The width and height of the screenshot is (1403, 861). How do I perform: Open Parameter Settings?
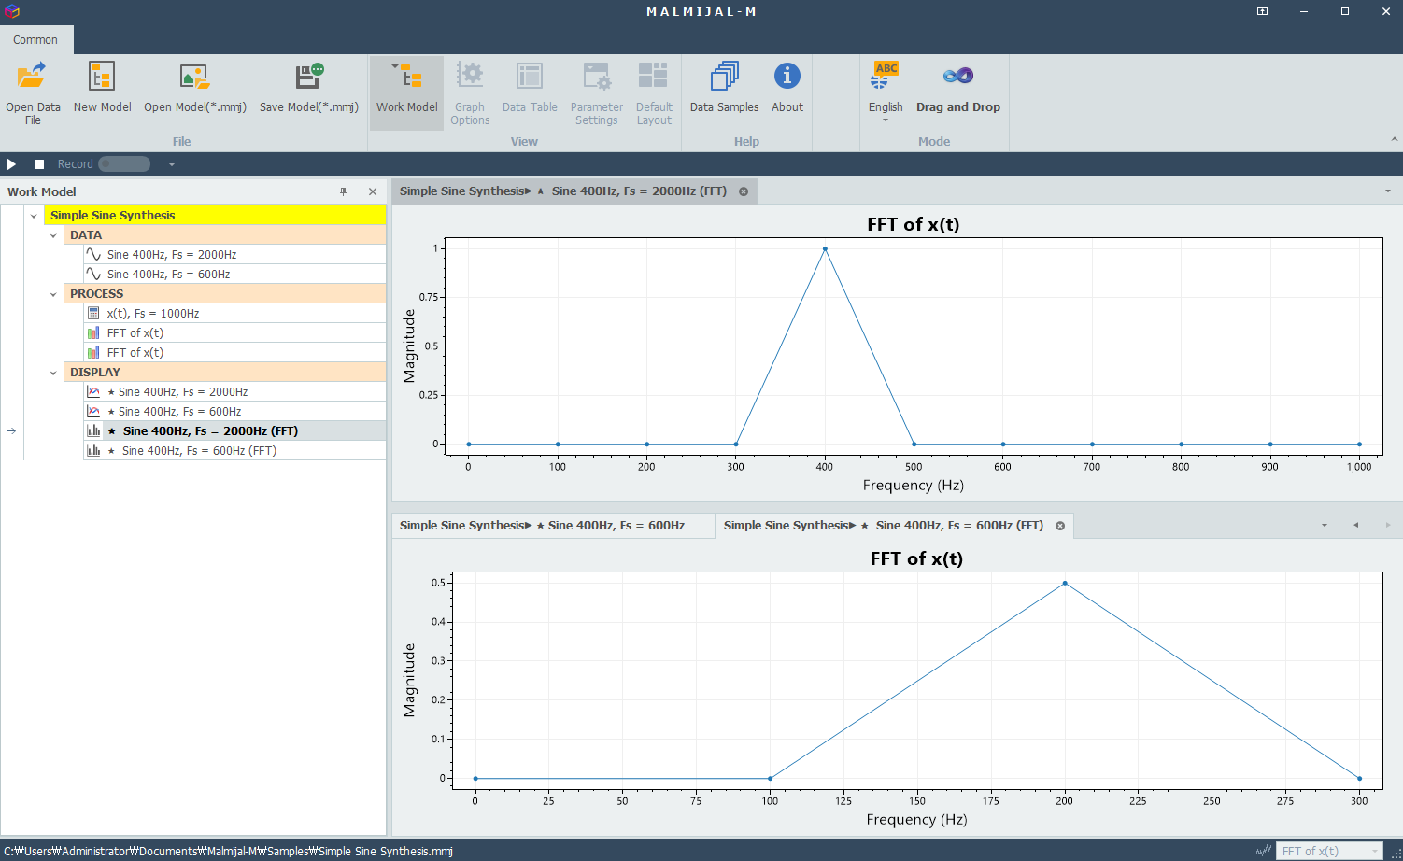(x=597, y=92)
